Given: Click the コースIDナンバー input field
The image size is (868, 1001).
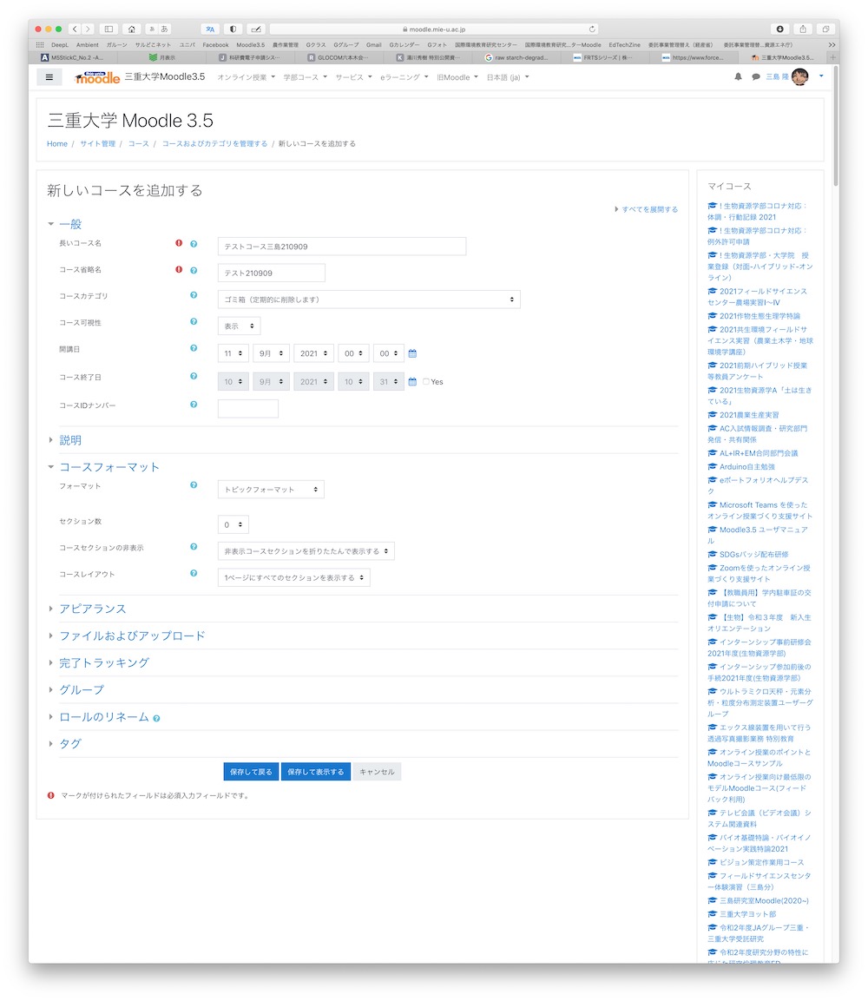Looking at the screenshot, I should tap(247, 409).
